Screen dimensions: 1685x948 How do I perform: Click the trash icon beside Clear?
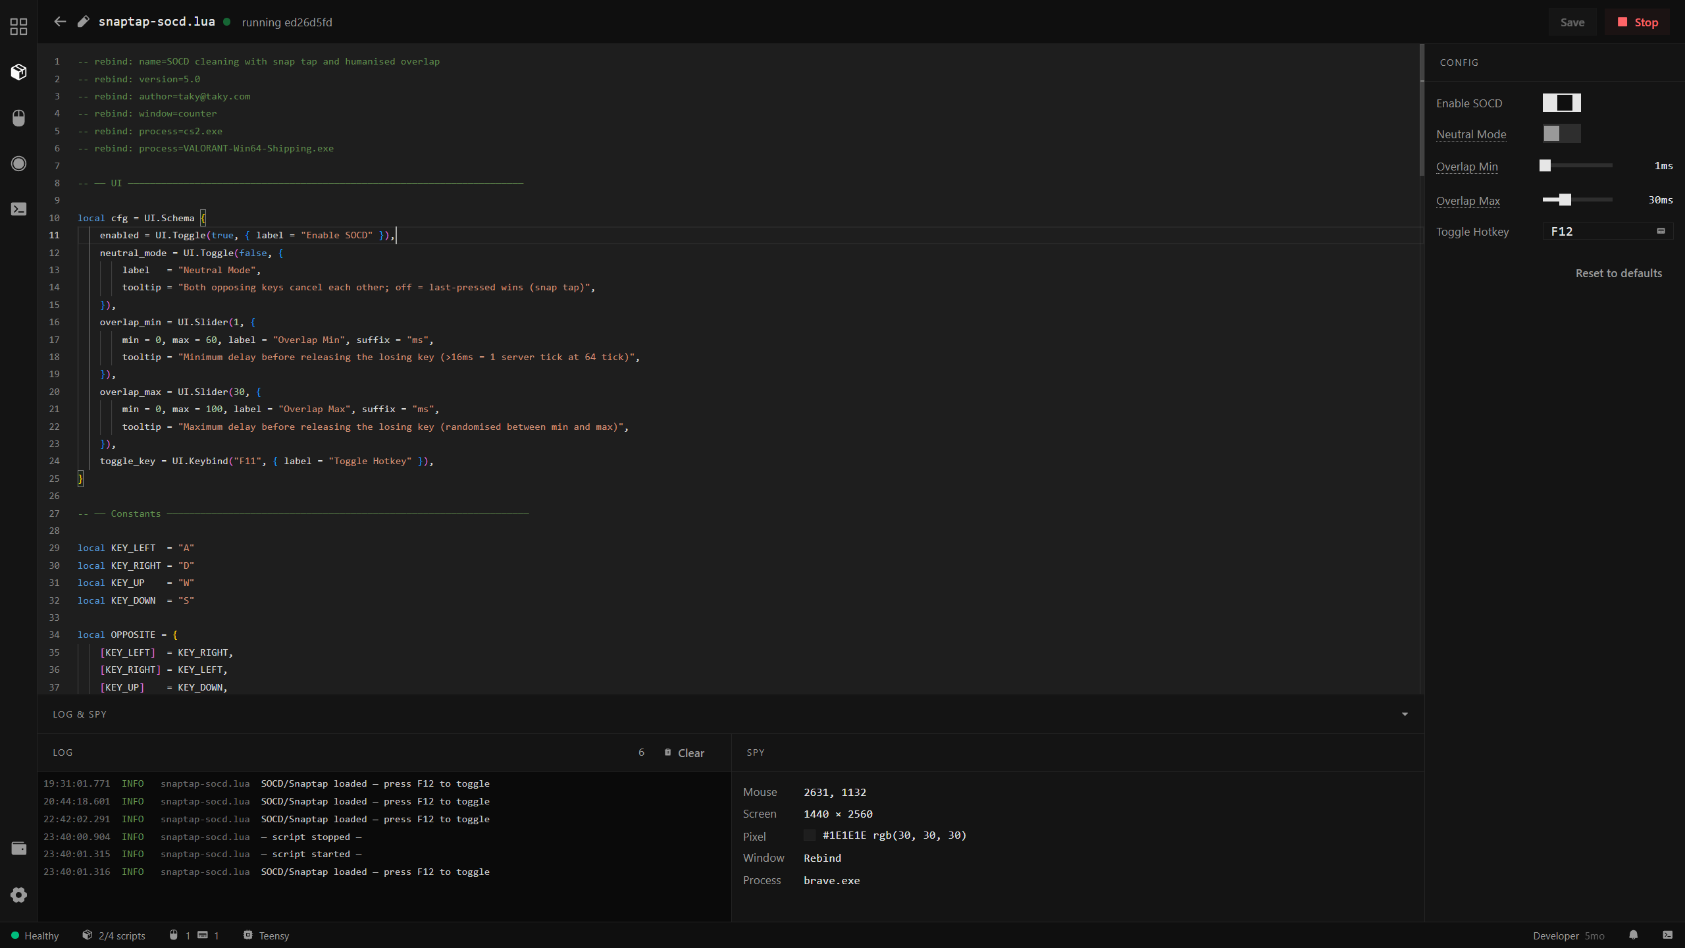[667, 752]
